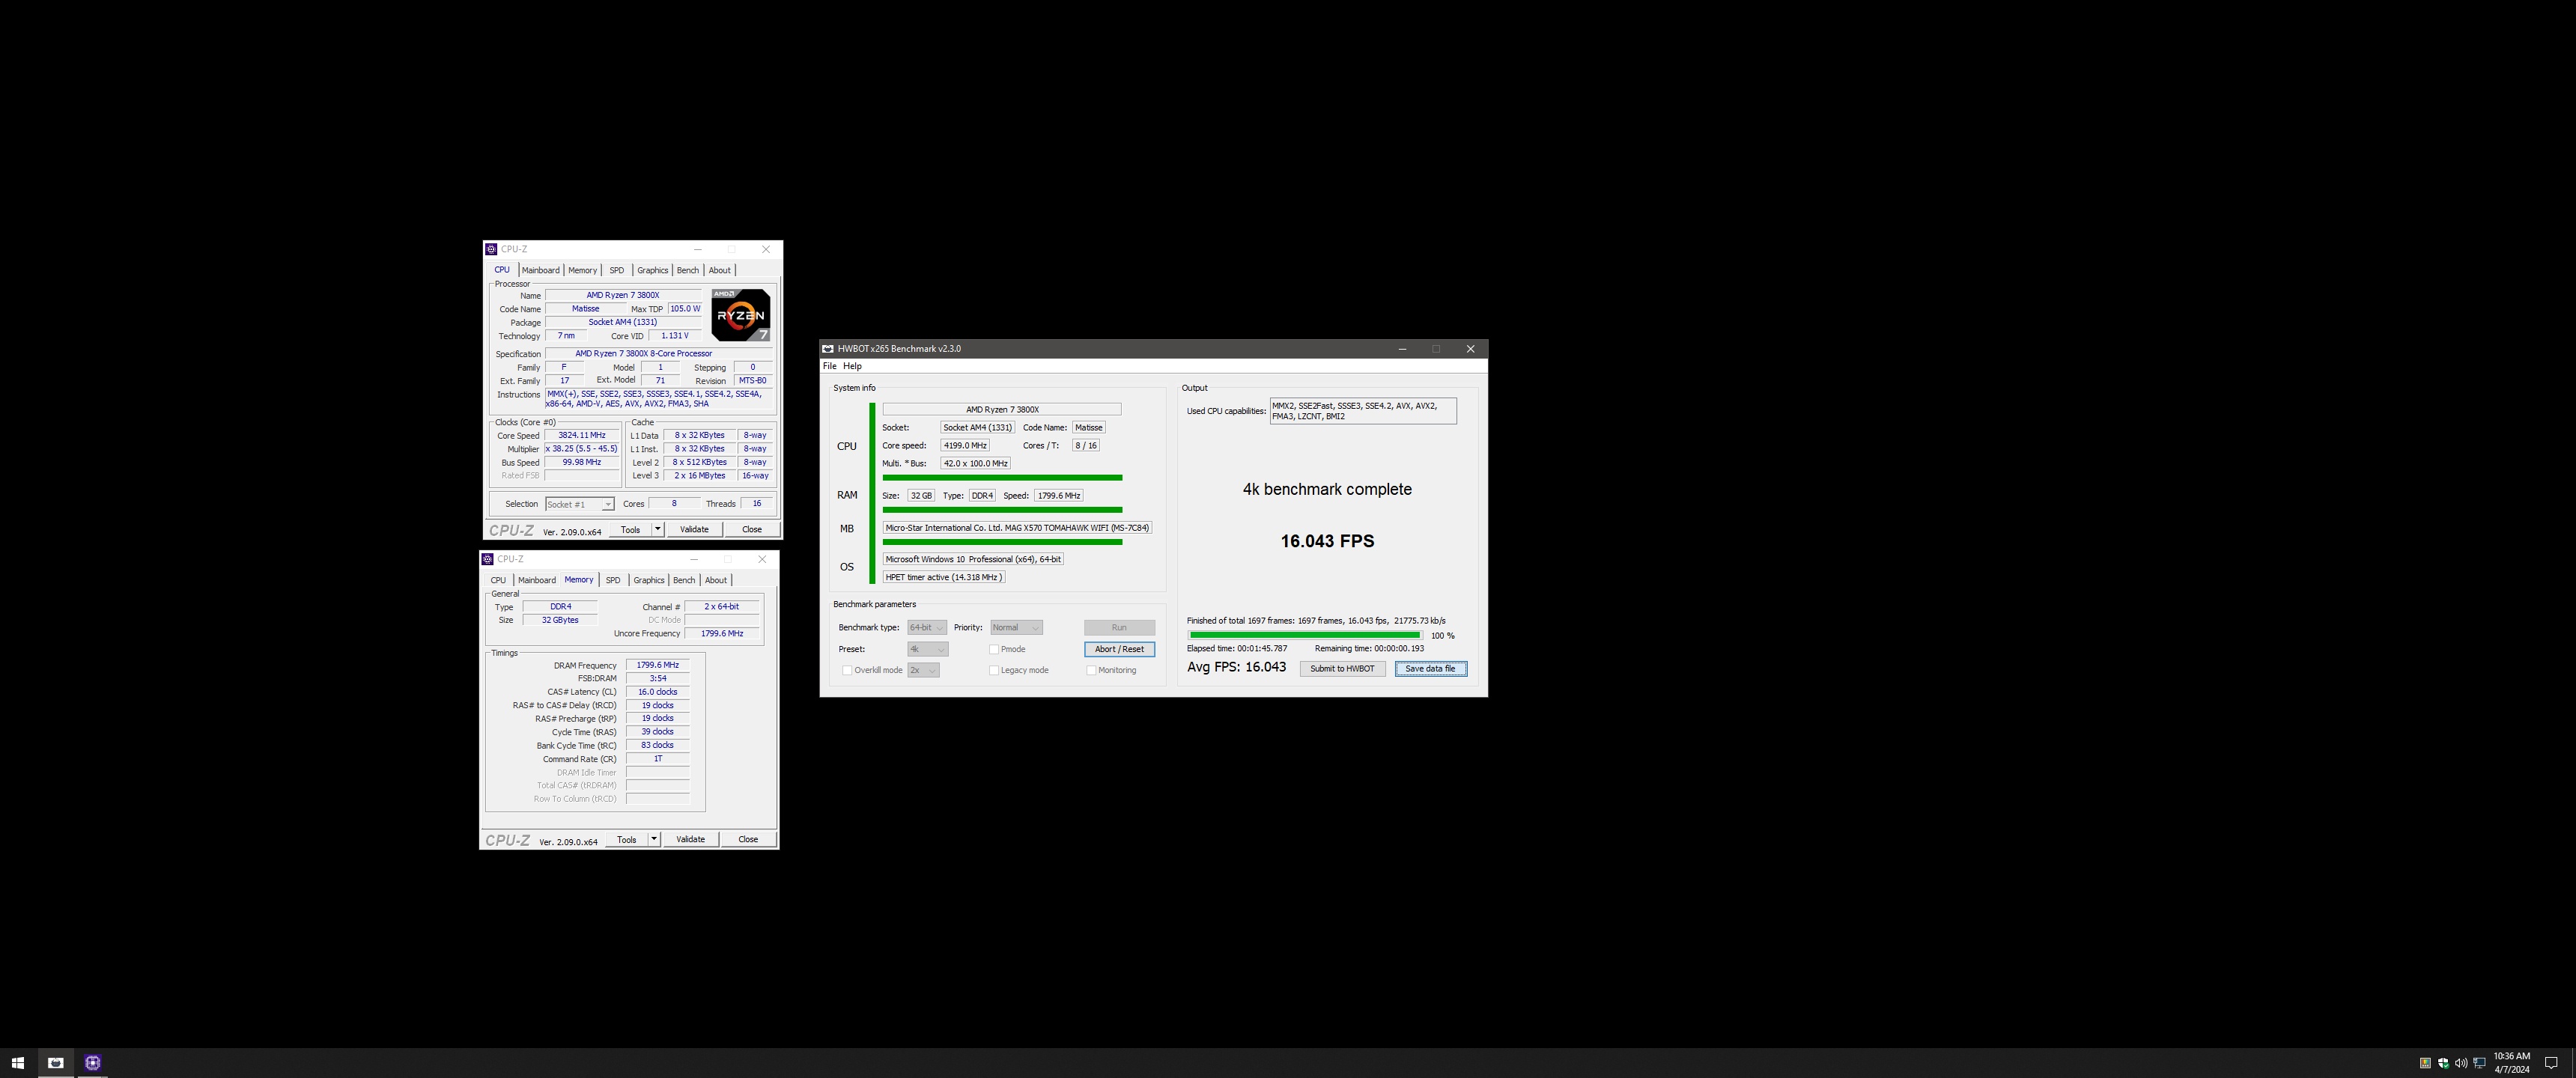Switch to CPU tab in Memory CPU-Z window
This screenshot has height=1078, width=2576.
pyautogui.click(x=498, y=580)
